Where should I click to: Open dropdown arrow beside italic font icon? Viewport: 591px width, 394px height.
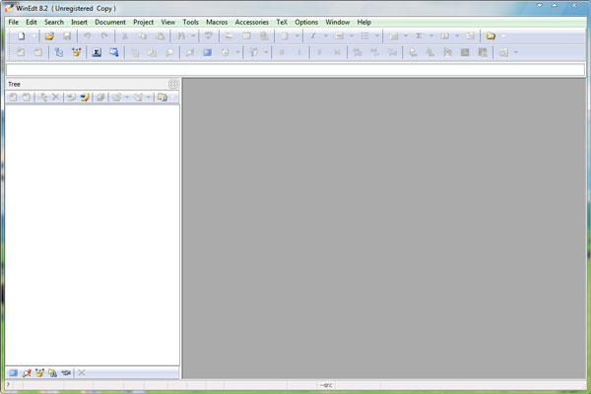tap(325, 35)
